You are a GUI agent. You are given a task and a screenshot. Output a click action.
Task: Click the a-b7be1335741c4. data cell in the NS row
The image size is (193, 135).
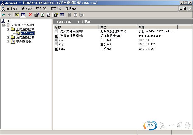pyautogui.click(x=151, y=36)
